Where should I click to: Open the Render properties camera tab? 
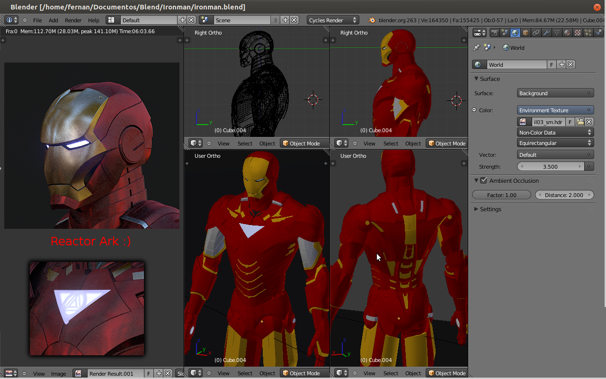click(x=495, y=33)
